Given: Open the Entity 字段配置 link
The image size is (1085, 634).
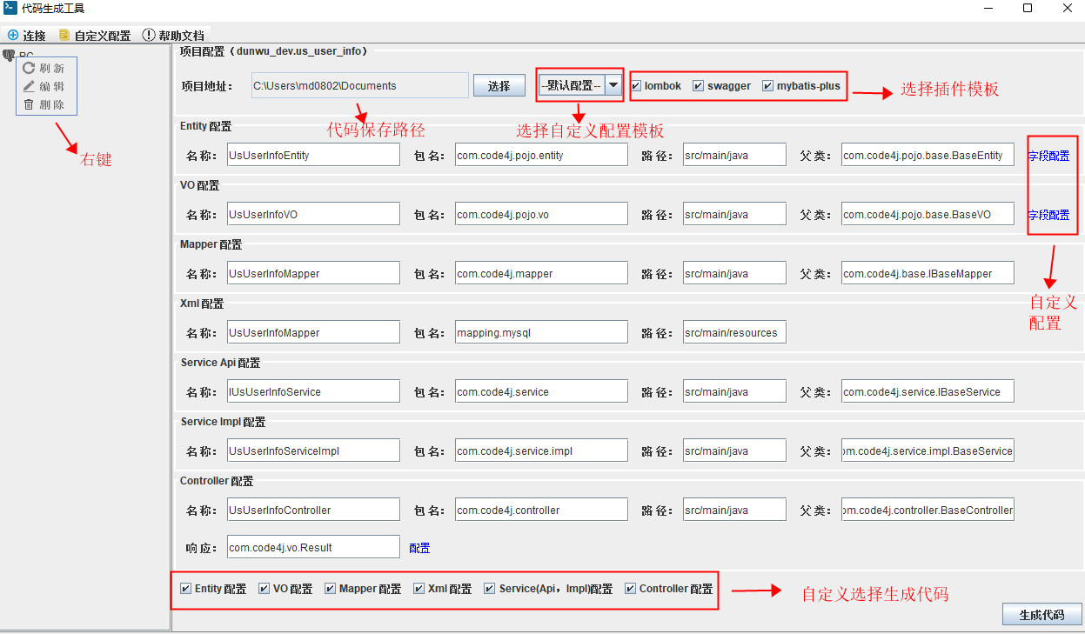Looking at the screenshot, I should pyautogui.click(x=1048, y=156).
